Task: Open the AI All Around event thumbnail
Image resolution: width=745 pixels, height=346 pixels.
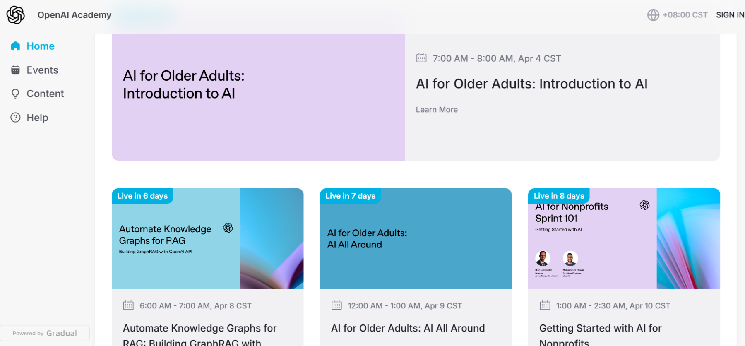Action: pos(416,238)
